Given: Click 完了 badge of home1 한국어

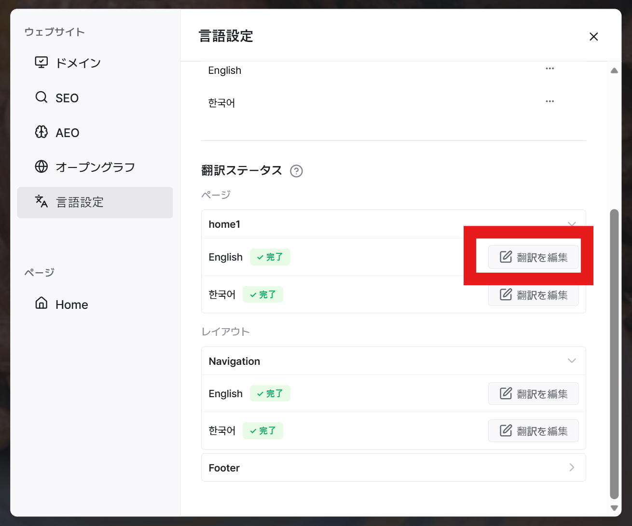Looking at the screenshot, I should click(x=263, y=294).
